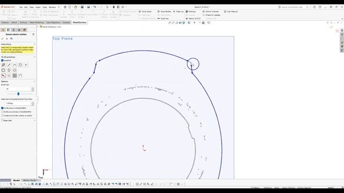Click the Brush size slider handle
This screenshot has width=344, height=193.
[x=18, y=94]
